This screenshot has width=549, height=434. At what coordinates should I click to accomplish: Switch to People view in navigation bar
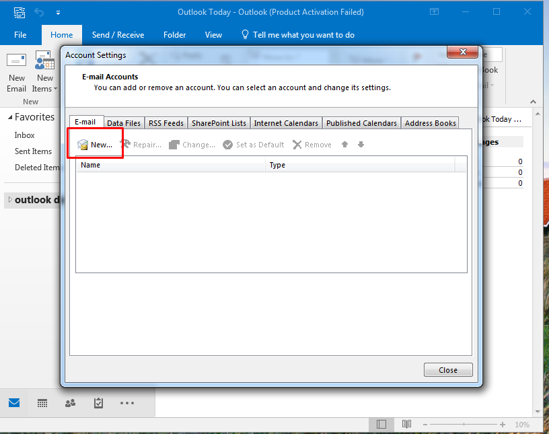[71, 403]
